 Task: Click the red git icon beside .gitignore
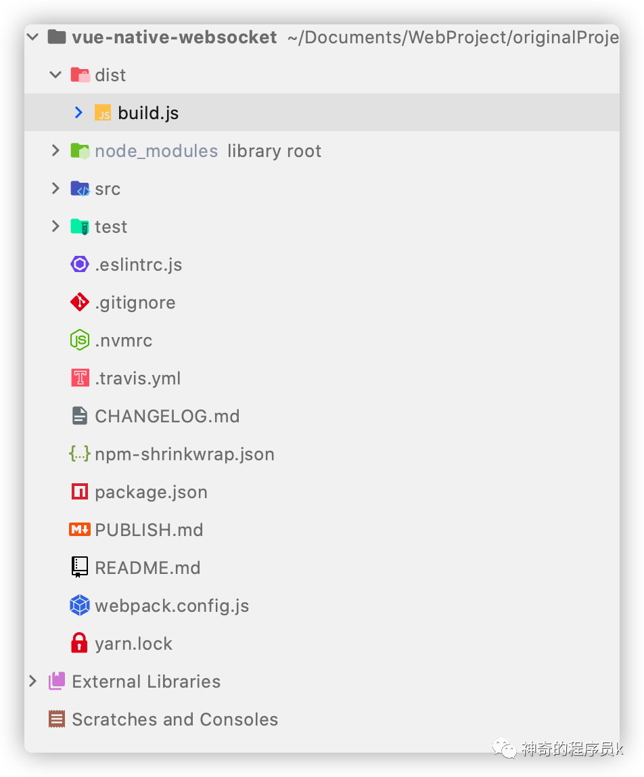(80, 303)
